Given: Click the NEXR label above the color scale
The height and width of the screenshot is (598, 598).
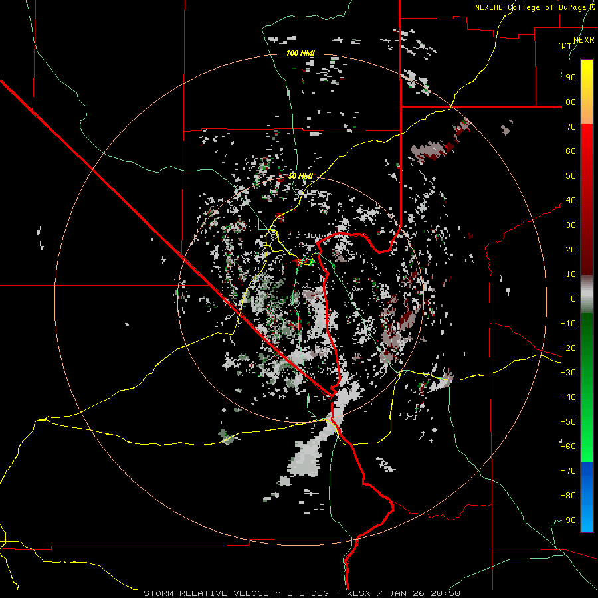Looking at the screenshot, I should coord(584,39).
